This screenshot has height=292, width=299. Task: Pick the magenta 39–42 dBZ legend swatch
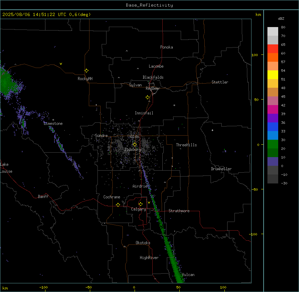point(273,109)
